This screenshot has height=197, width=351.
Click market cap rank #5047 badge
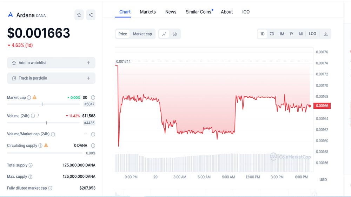click(x=89, y=104)
